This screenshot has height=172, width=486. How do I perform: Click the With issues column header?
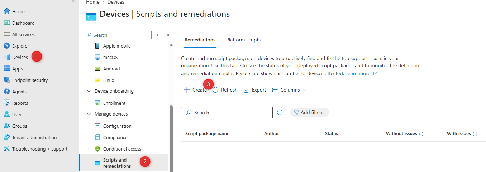point(459,133)
